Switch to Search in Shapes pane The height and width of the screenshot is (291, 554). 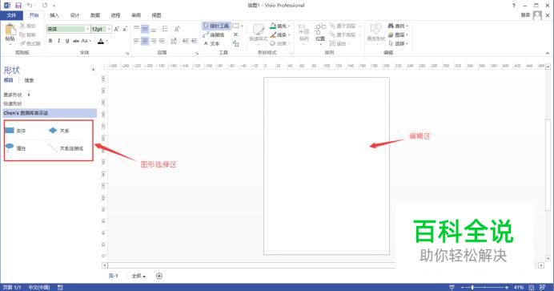pyautogui.click(x=29, y=80)
